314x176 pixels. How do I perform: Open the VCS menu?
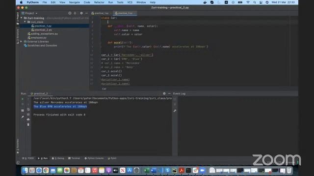point(130,2)
